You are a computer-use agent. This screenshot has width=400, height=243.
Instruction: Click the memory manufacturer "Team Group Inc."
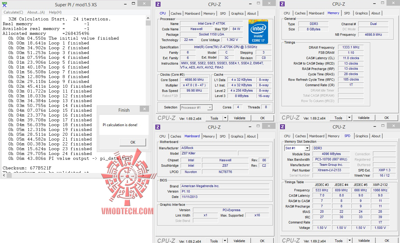tap(331, 165)
